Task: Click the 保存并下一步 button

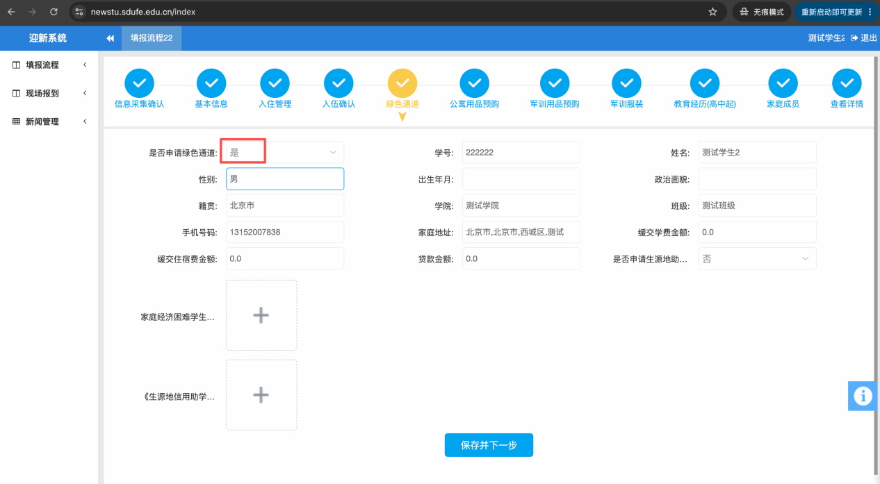Action: (x=489, y=445)
